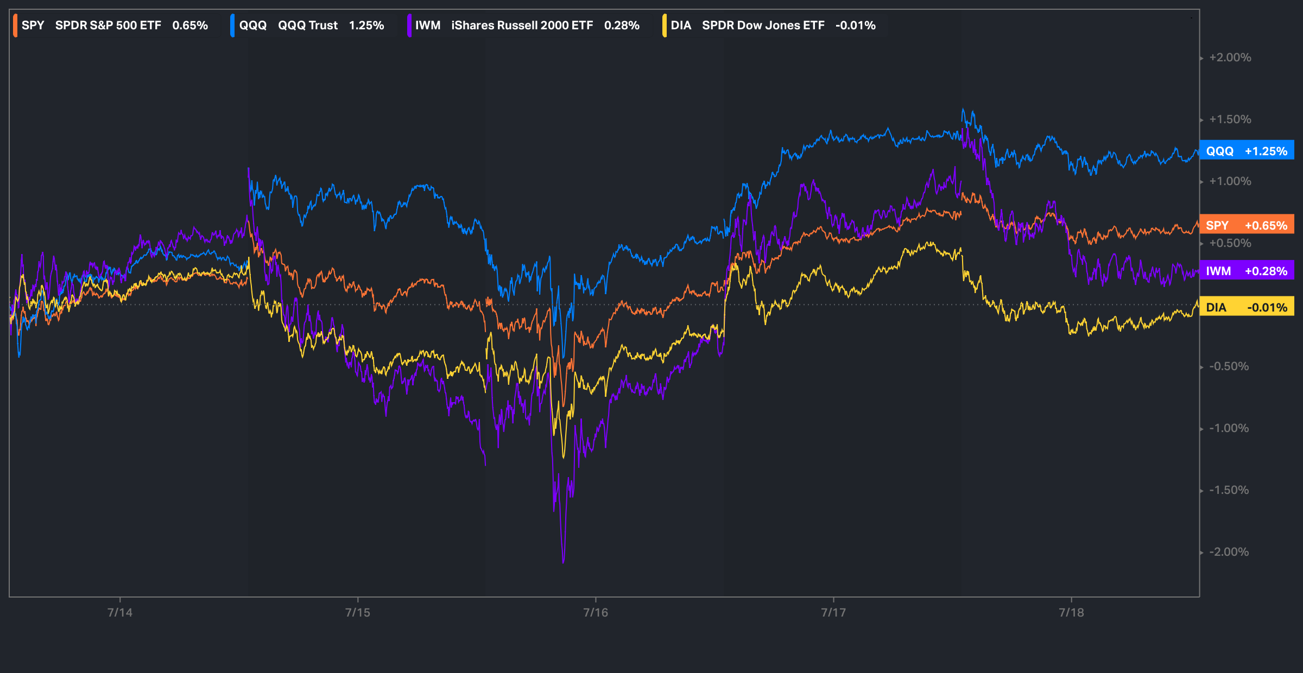
Task: Click the 7/18 date axis label
Action: coord(1071,612)
